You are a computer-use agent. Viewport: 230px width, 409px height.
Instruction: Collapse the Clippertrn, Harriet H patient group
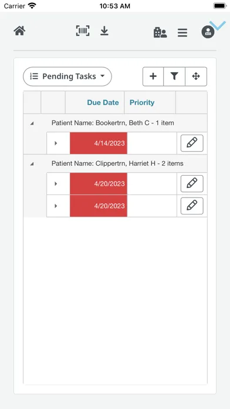32,164
